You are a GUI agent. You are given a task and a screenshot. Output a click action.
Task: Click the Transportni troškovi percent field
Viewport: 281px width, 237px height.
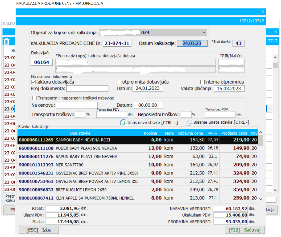80,114
